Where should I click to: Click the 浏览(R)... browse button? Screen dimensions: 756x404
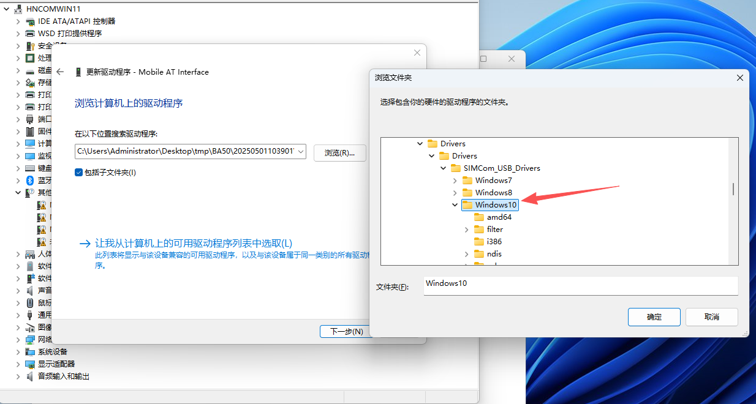tap(339, 153)
